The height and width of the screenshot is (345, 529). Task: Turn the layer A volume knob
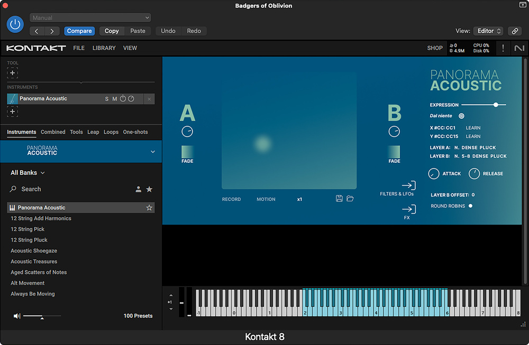coord(187,132)
